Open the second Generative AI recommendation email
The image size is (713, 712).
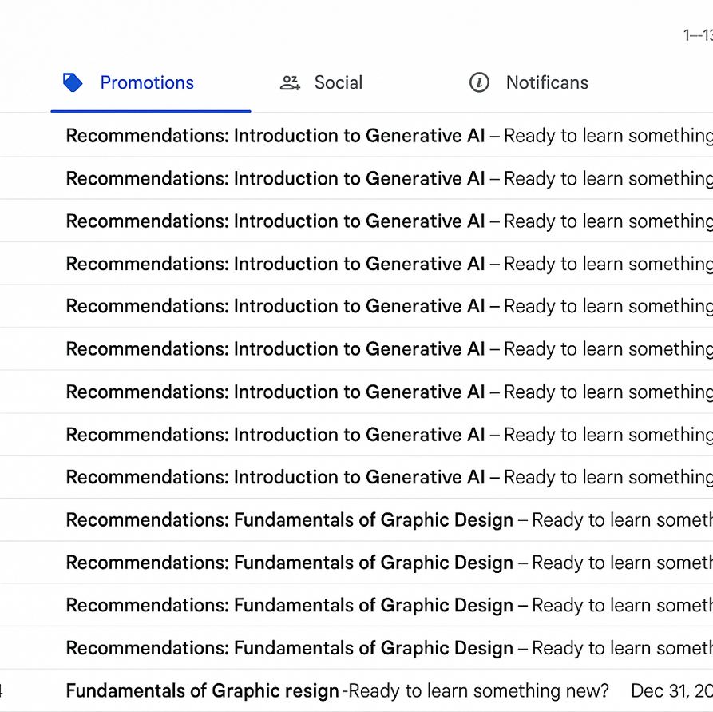coord(275,179)
